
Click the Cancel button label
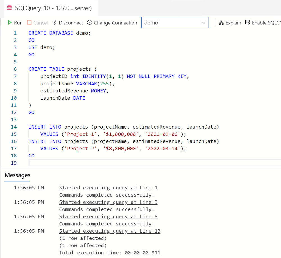click(x=40, y=23)
